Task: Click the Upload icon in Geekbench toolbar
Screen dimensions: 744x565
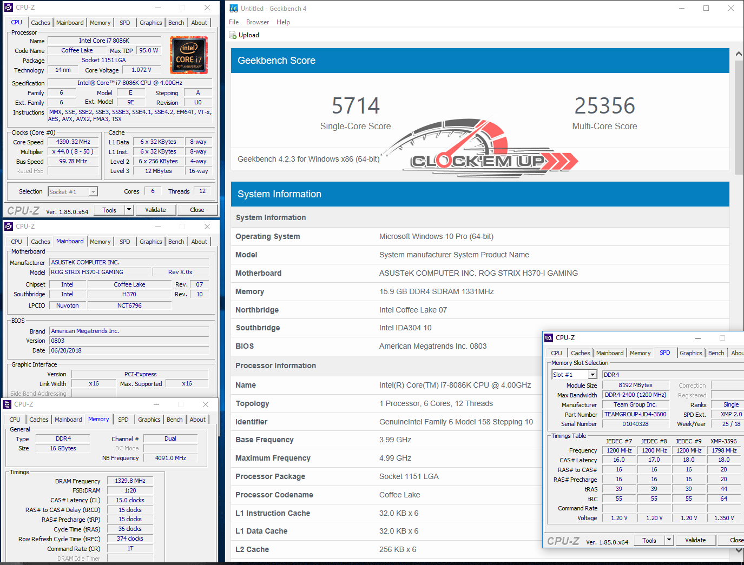Action: [233, 35]
